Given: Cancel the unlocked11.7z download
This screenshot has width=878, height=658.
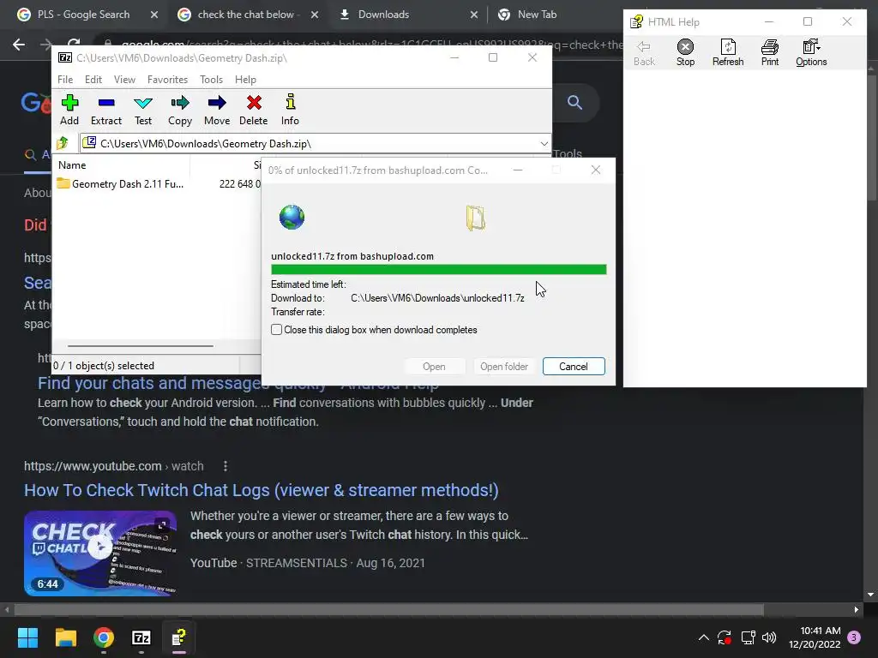Looking at the screenshot, I should click(x=574, y=367).
